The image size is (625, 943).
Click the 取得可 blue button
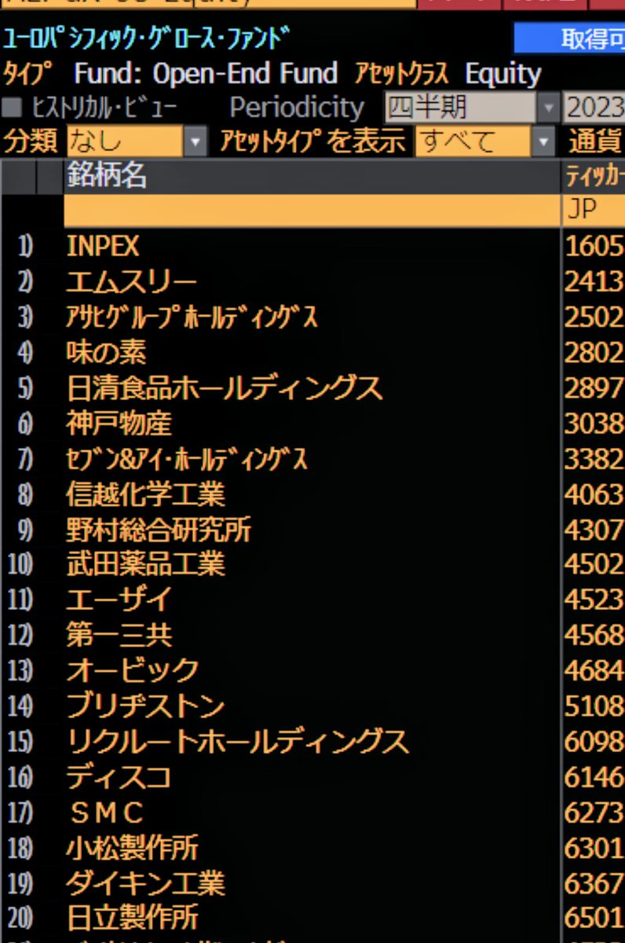569,39
